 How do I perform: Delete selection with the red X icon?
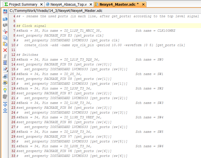point(5,50)
